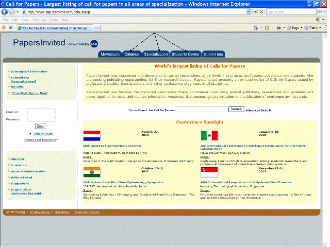
Task: Click the Free Trial Signup Now link
Action: [x=29, y=93]
